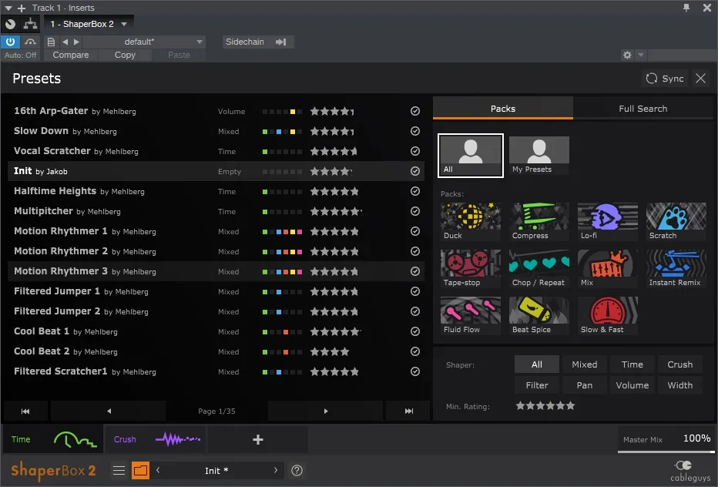
Task: Open the help question mark icon
Action: 297,471
